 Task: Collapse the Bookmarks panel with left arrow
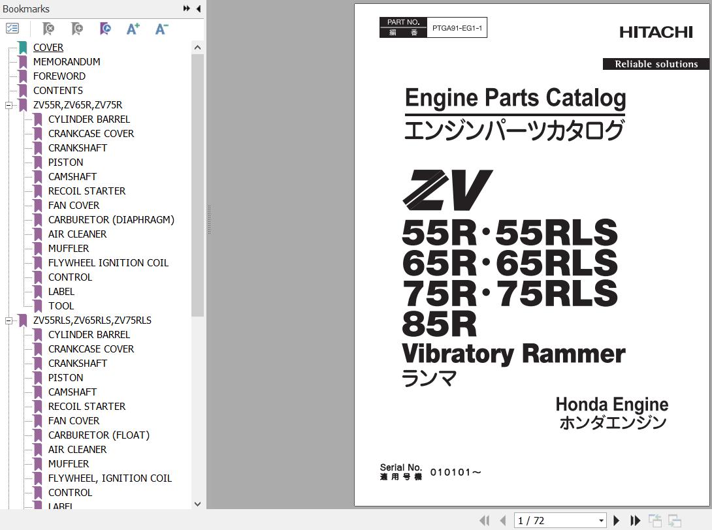(198, 8)
